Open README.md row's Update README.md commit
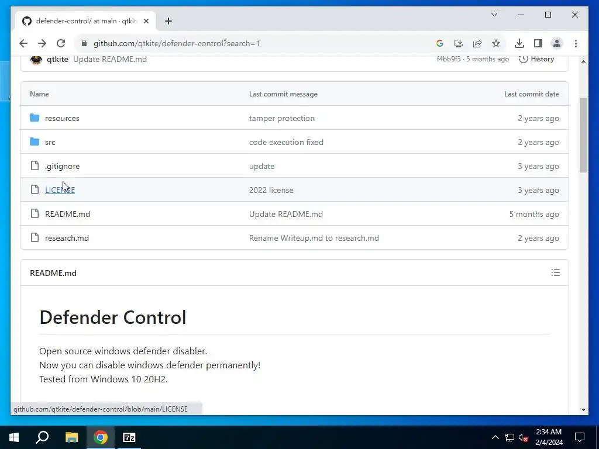The width and height of the screenshot is (599, 449). 285,214
